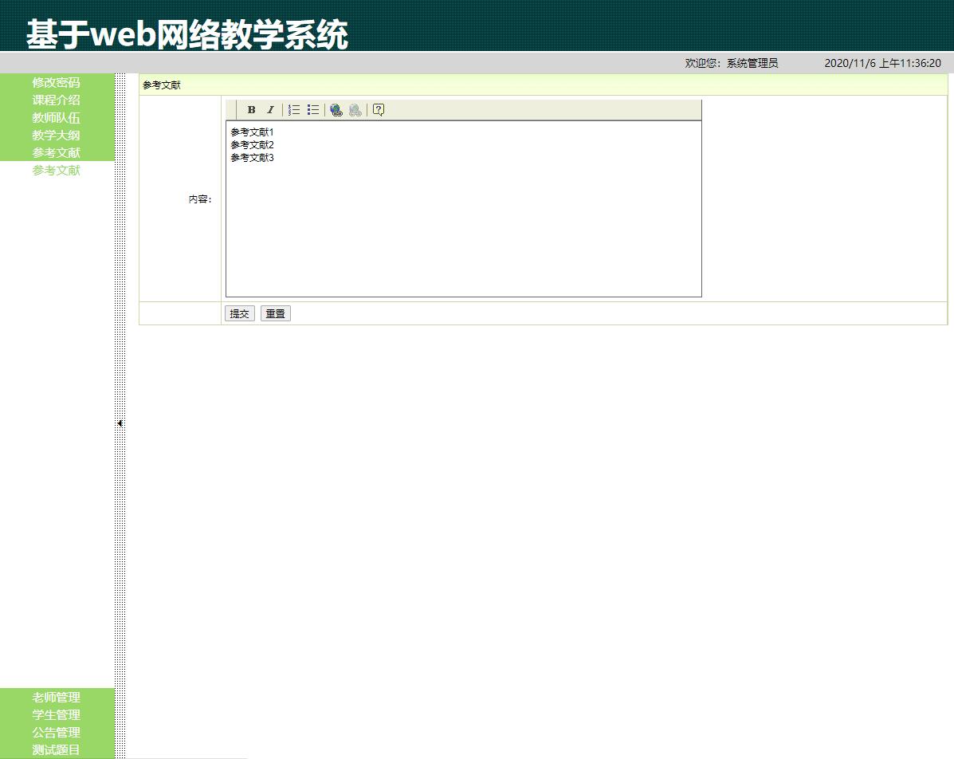The image size is (954, 759).
Task: Open the 老师管理 menu
Action: click(x=57, y=697)
